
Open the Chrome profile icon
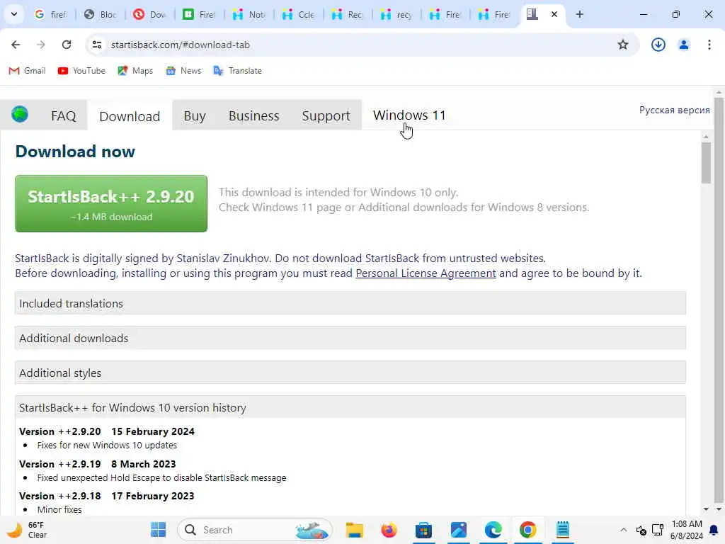(x=683, y=45)
